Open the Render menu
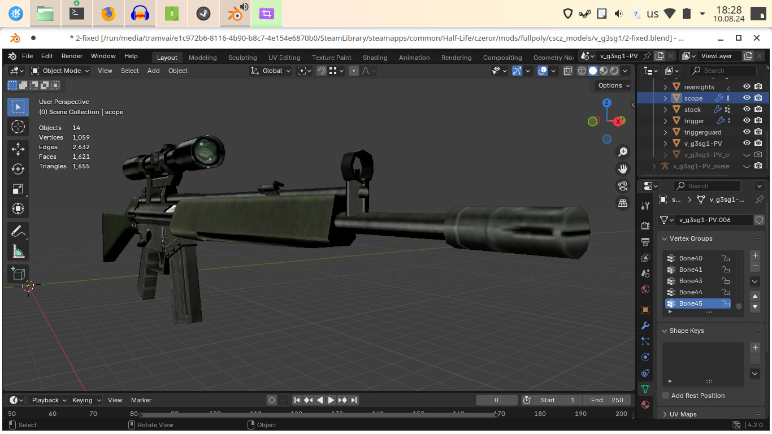Screen dimensions: 772x434 72,56
